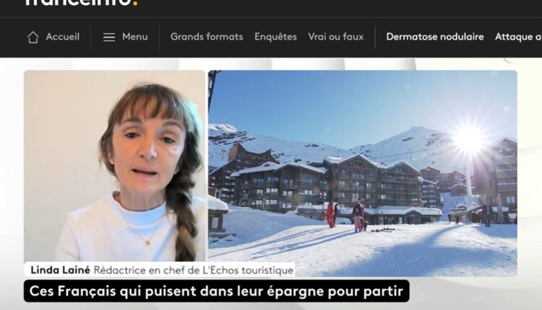
Task: Open the hamburger Menu icon
Action: point(109,37)
